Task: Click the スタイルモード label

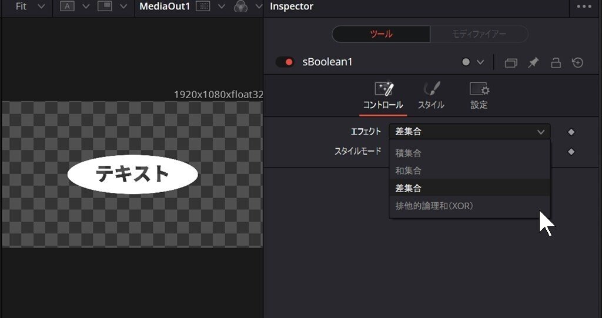Action: point(358,151)
